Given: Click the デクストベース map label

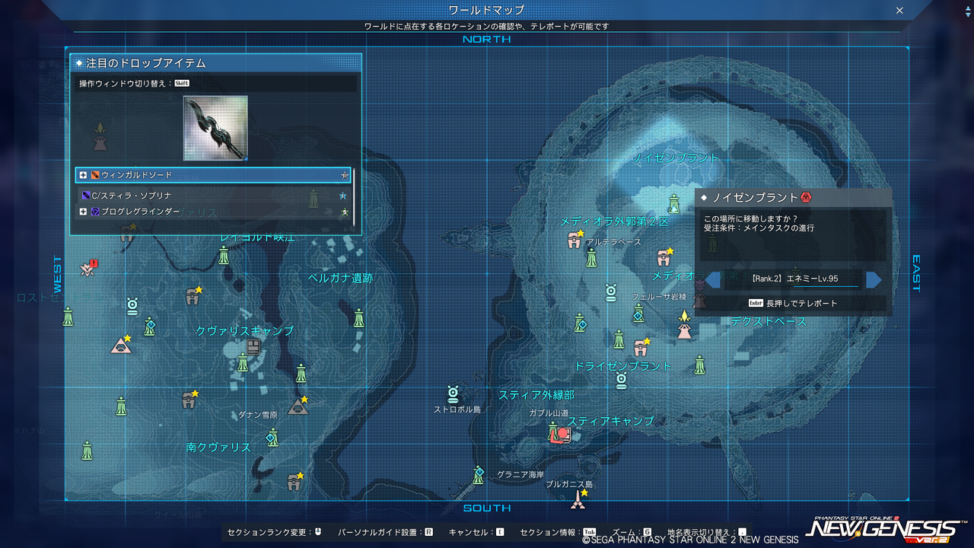Looking at the screenshot, I should [x=769, y=321].
